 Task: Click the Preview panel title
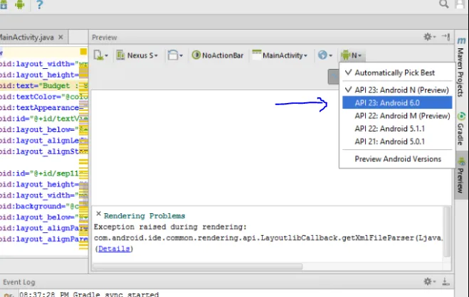pos(105,38)
